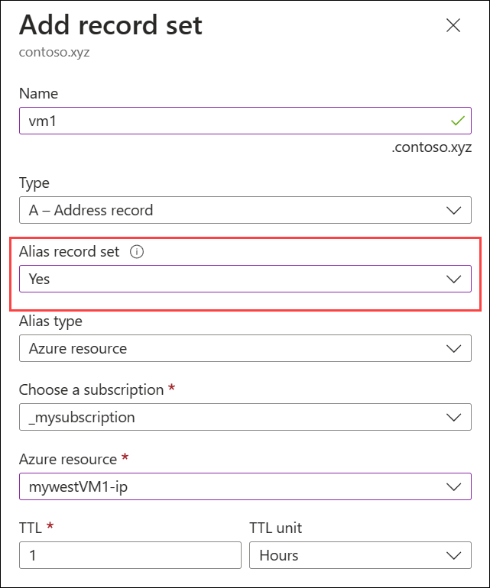
Task: Close the Add record set panel
Action: coord(453,25)
